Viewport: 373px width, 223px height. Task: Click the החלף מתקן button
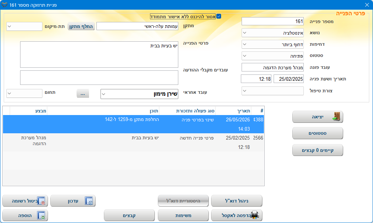click(x=81, y=26)
